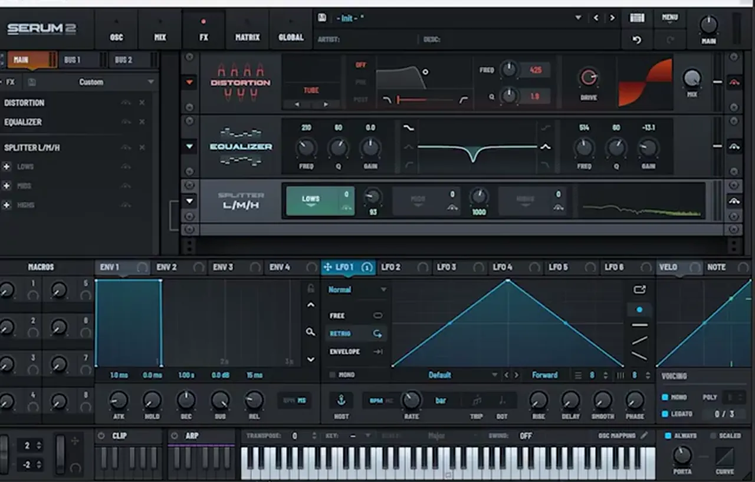Click the DOT dotted note icon
Screen dimensions: 755x482
tap(502, 401)
